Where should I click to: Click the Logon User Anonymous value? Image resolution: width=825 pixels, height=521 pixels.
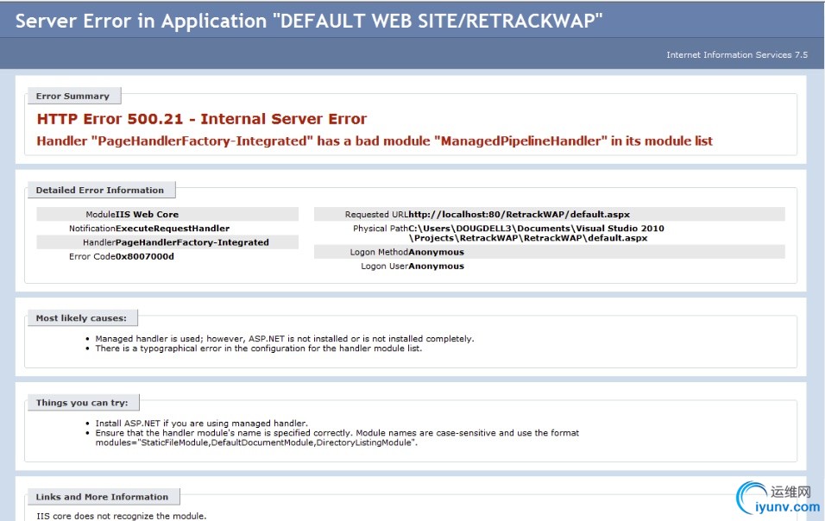[x=436, y=266]
